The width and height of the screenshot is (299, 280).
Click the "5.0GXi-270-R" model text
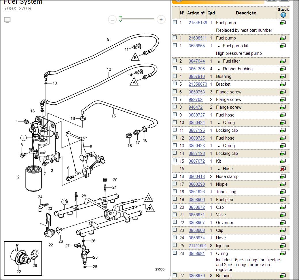point(18,9)
